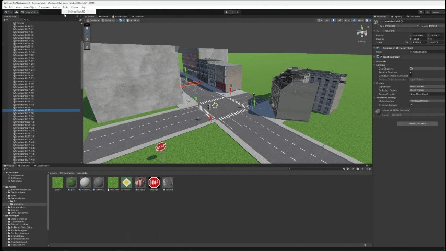Open the Assets menu
The width and height of the screenshot is (446, 251).
18,7
